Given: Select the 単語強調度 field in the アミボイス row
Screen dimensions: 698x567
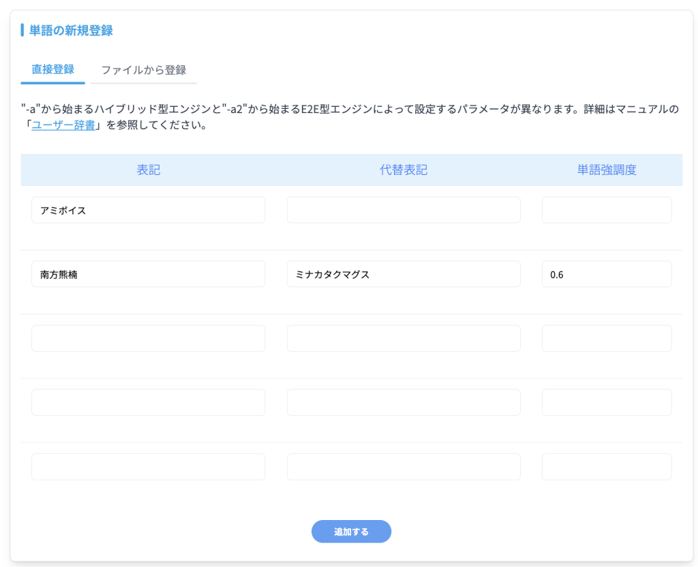Looking at the screenshot, I should (606, 210).
